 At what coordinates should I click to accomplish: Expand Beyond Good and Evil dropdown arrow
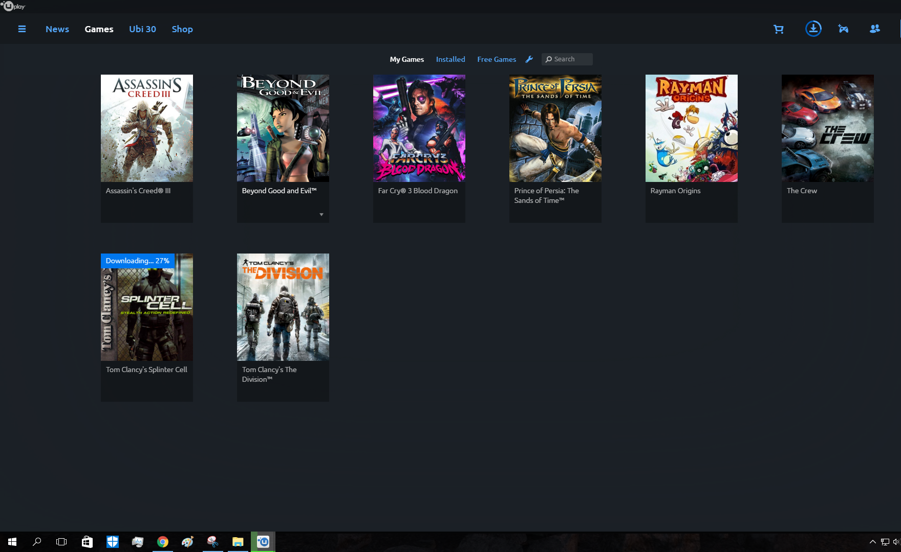321,215
